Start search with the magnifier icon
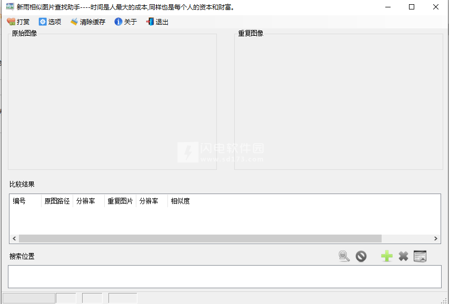This screenshot has height=304, width=449. click(344, 256)
